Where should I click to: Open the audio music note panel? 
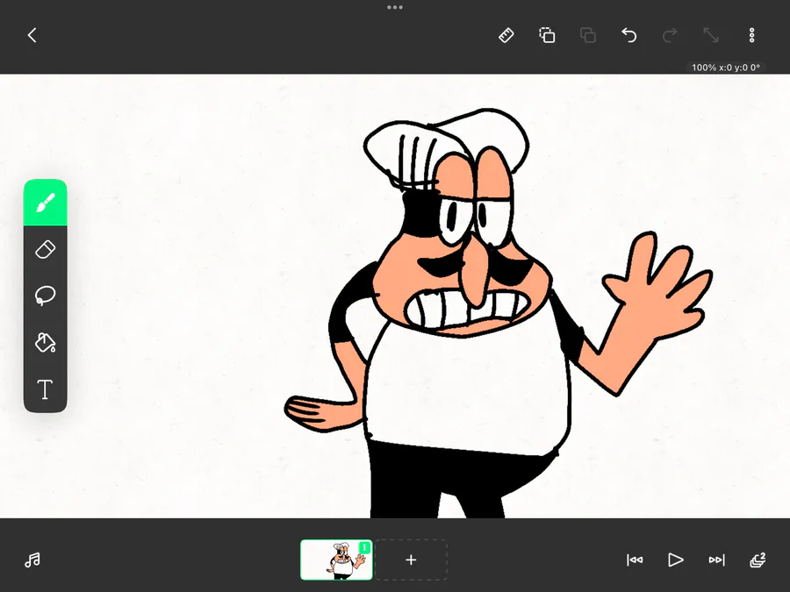point(32,560)
